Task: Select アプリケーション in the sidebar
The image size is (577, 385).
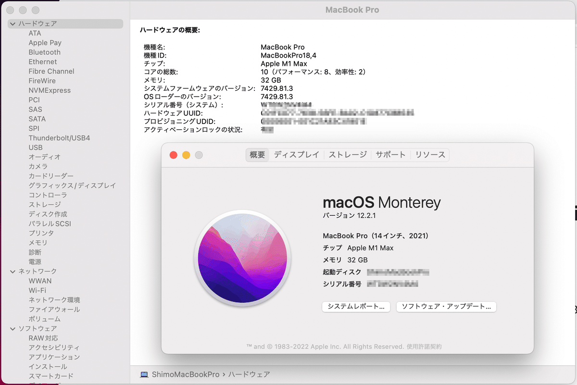Action: pos(54,357)
